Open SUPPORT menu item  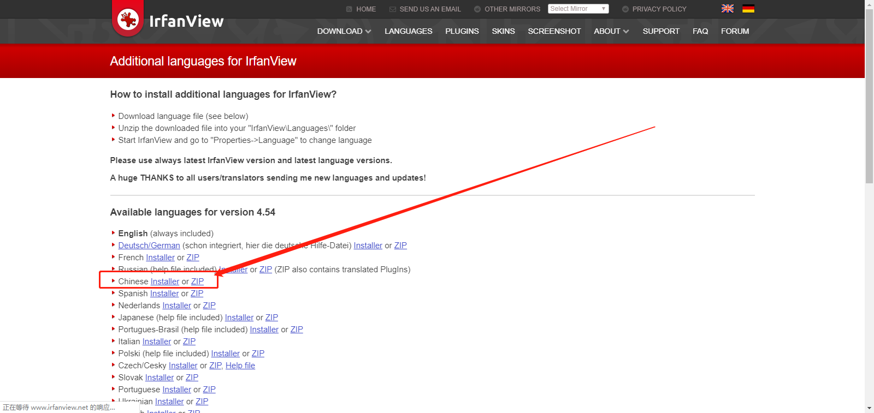(x=661, y=31)
